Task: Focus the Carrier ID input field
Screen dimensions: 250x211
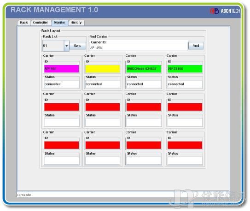Action: [139, 48]
